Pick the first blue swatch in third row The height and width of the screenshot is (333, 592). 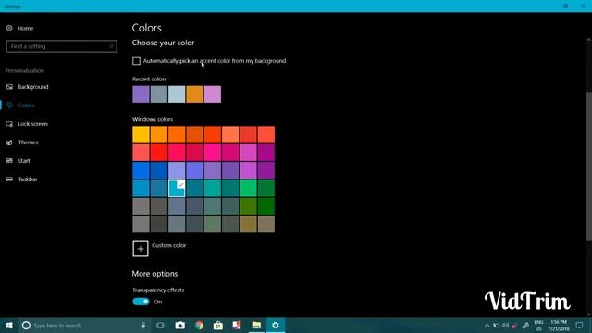141,170
